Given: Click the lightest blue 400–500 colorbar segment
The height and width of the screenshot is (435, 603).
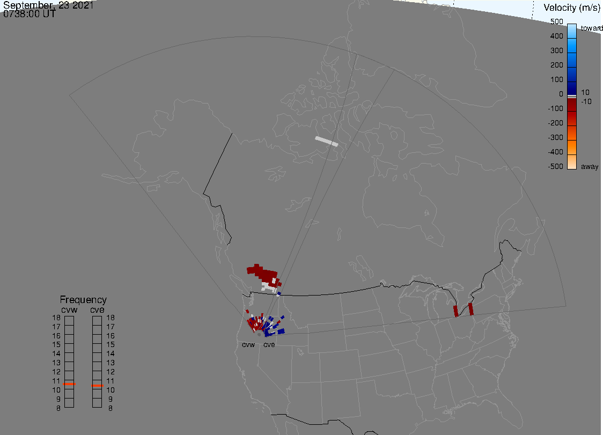Looking at the screenshot, I should click(572, 31).
